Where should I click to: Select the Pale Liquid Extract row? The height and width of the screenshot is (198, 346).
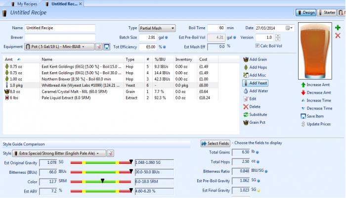pos(111,98)
